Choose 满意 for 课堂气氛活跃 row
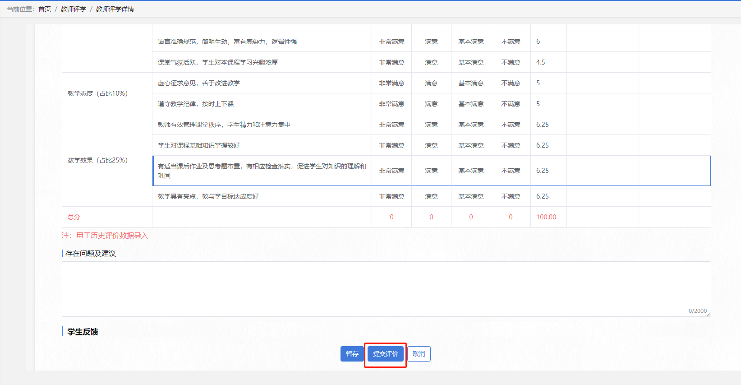 (431, 62)
